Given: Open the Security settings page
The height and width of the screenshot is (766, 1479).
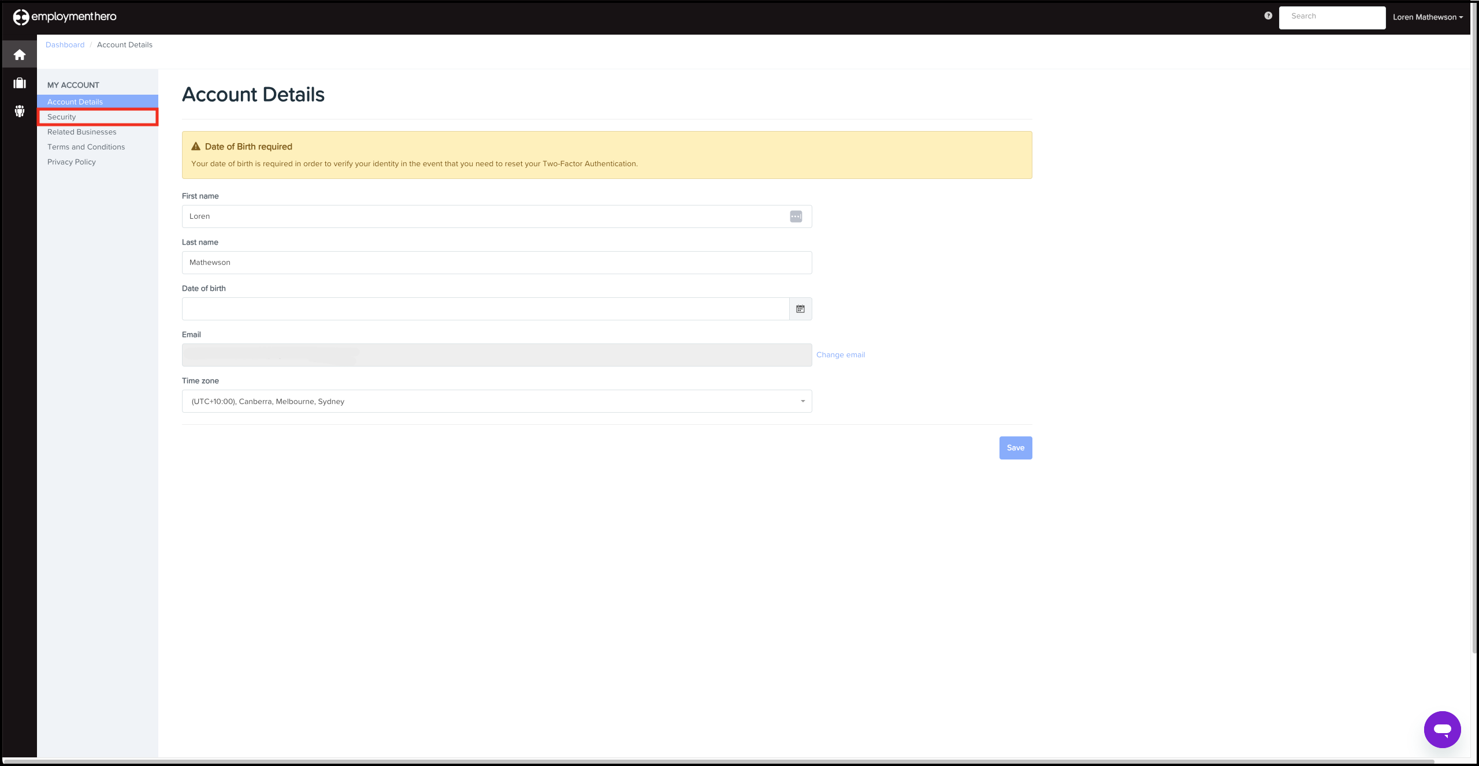Looking at the screenshot, I should point(61,117).
